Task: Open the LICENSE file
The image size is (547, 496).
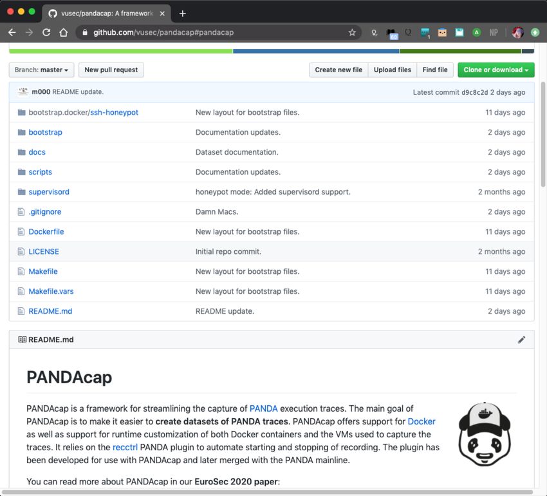Action: pyautogui.click(x=44, y=252)
